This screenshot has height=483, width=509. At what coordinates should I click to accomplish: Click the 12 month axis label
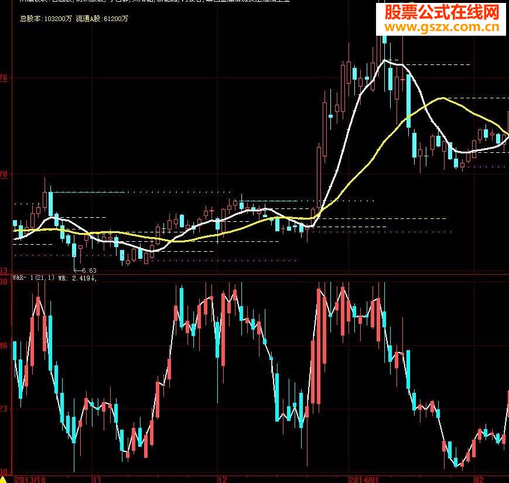(223, 479)
